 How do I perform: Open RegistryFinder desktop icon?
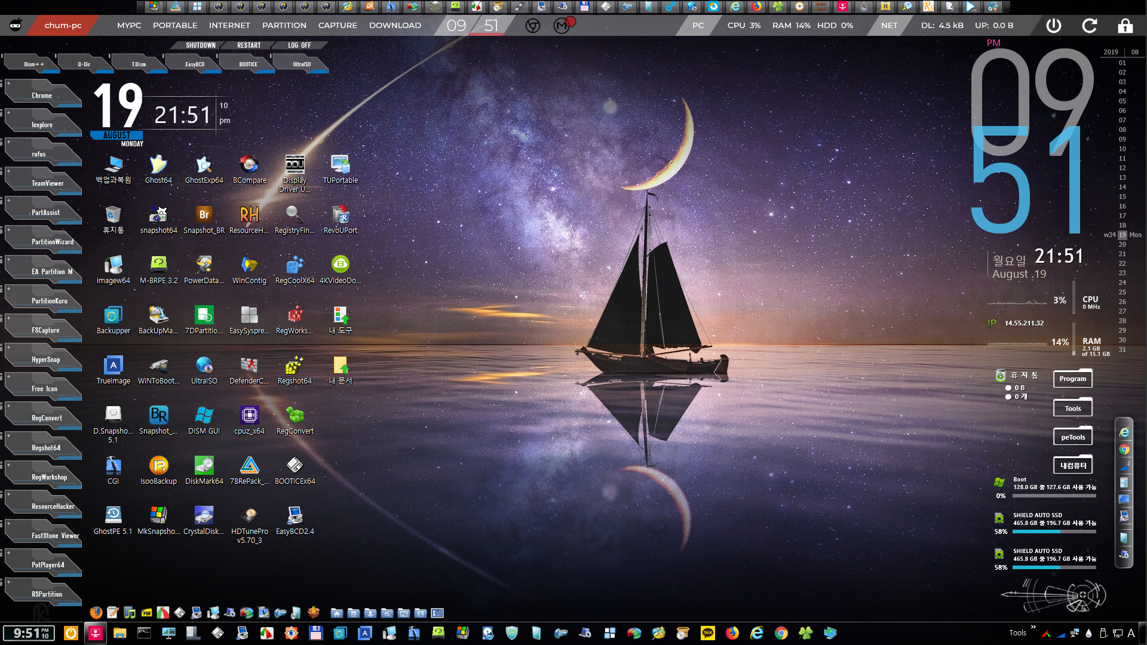(295, 219)
